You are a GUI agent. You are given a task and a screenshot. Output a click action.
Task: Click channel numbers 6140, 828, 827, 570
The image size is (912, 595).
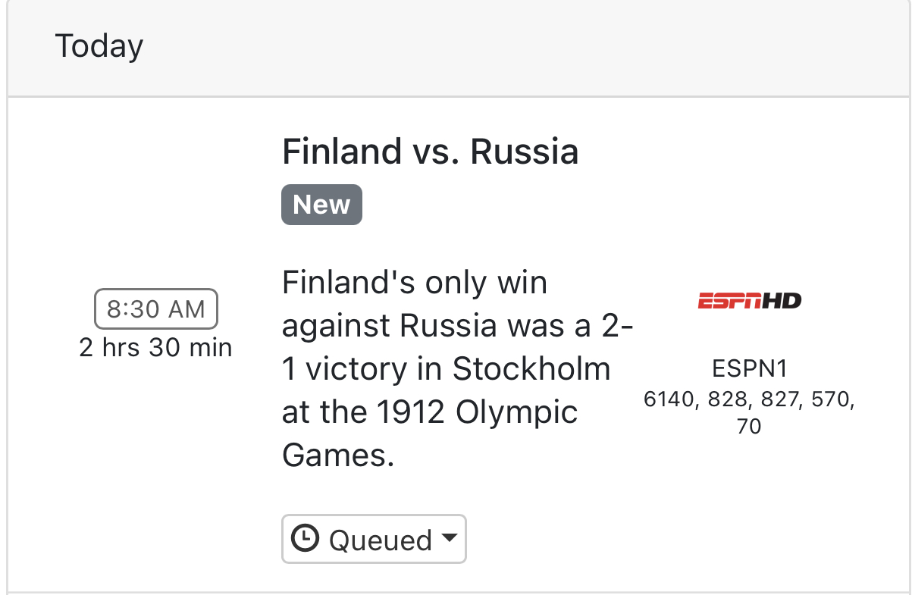point(749,399)
